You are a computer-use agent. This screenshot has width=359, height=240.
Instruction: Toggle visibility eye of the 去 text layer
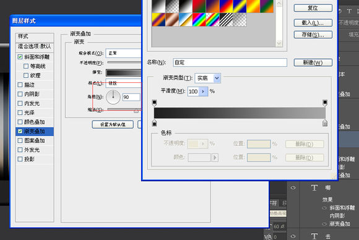point(293,236)
